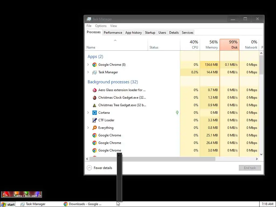Click the 0.7 MB Aero Glass memory cell
Image resolution: width=276 pixels, height=207 pixels.
click(210, 90)
